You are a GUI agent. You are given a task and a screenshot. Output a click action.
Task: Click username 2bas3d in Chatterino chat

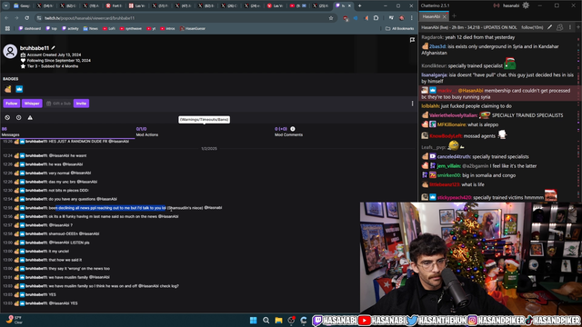pos(437,46)
